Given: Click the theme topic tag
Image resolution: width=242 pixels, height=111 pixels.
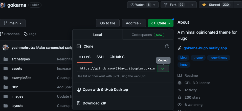Looking at the screenshot, I should pos(198,58).
